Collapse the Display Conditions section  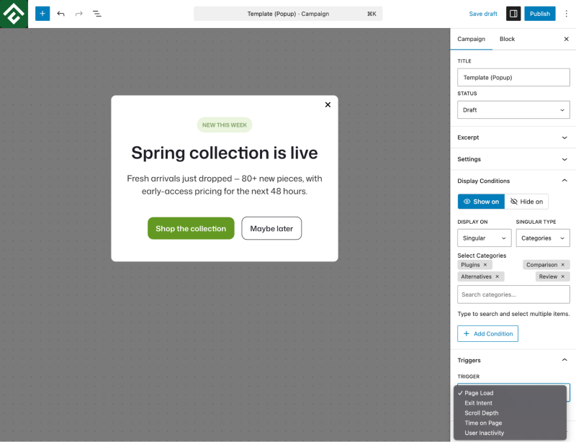(513, 181)
